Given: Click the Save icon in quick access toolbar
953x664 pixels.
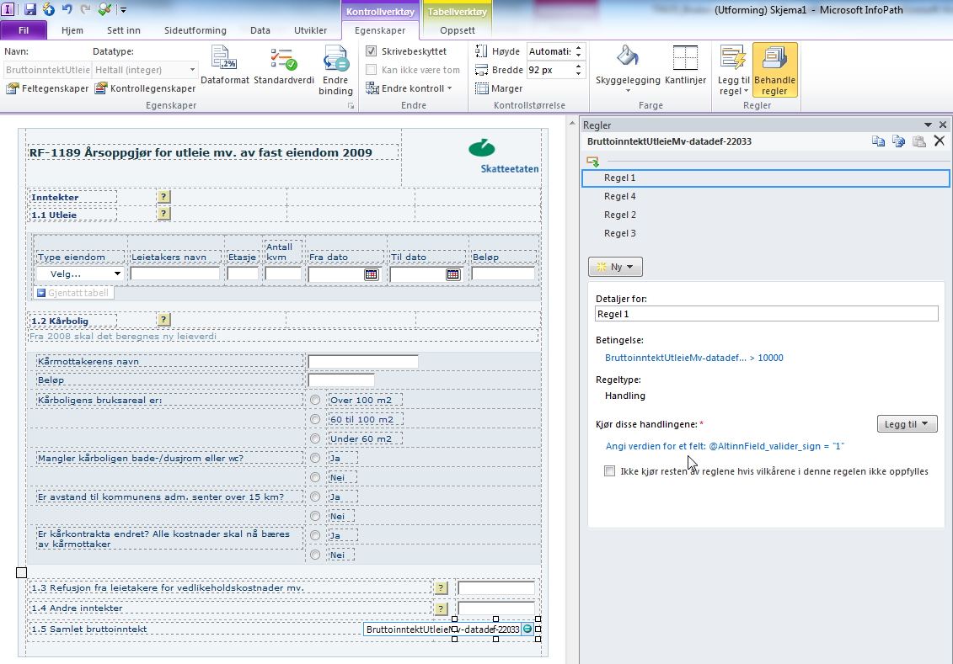Looking at the screenshot, I should [29, 9].
